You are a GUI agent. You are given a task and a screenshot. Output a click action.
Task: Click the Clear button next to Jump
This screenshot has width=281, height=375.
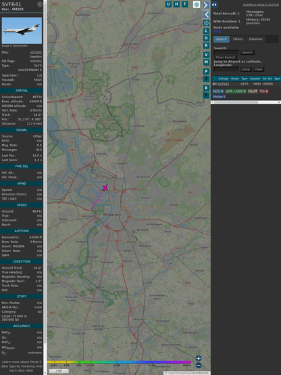click(x=258, y=69)
